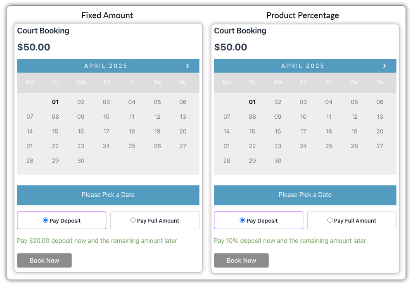Go to next month in Product Percentage calendar
The height and width of the screenshot is (287, 413).
[x=385, y=66]
